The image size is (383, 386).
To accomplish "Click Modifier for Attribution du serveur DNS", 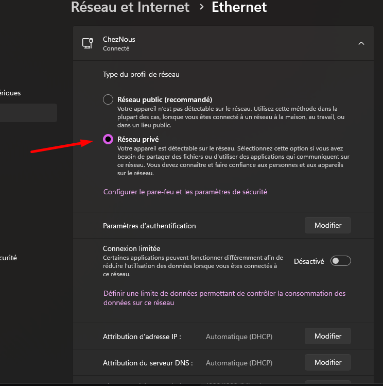I will click(x=328, y=362).
